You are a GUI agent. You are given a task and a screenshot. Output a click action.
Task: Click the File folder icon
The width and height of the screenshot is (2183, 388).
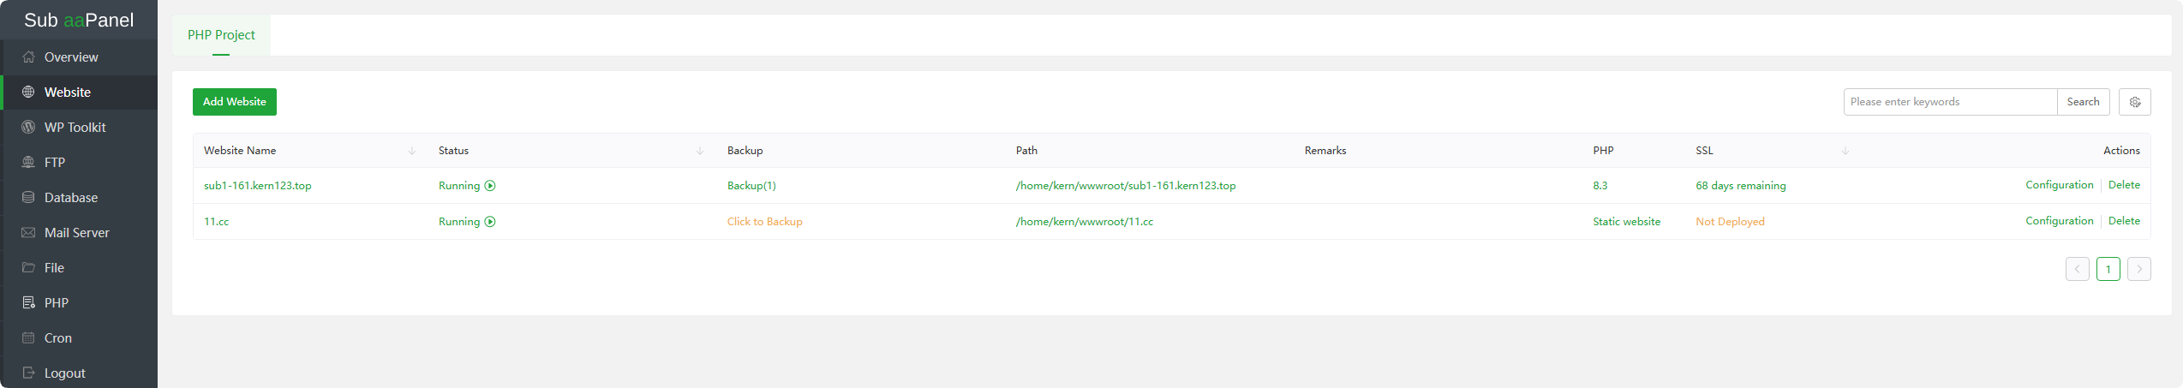pyautogui.click(x=28, y=268)
